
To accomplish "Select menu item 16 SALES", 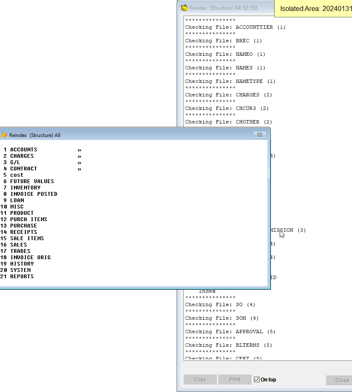I will coord(14,245).
